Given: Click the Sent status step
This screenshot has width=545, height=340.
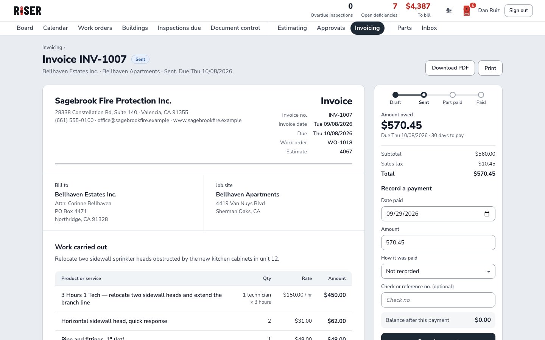Looking at the screenshot, I should [424, 98].
